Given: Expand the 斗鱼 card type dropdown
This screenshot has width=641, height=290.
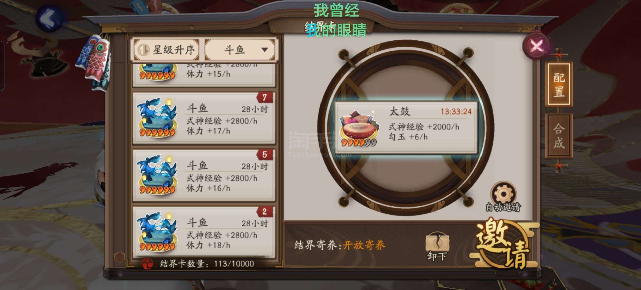Looking at the screenshot, I should coord(240,50).
